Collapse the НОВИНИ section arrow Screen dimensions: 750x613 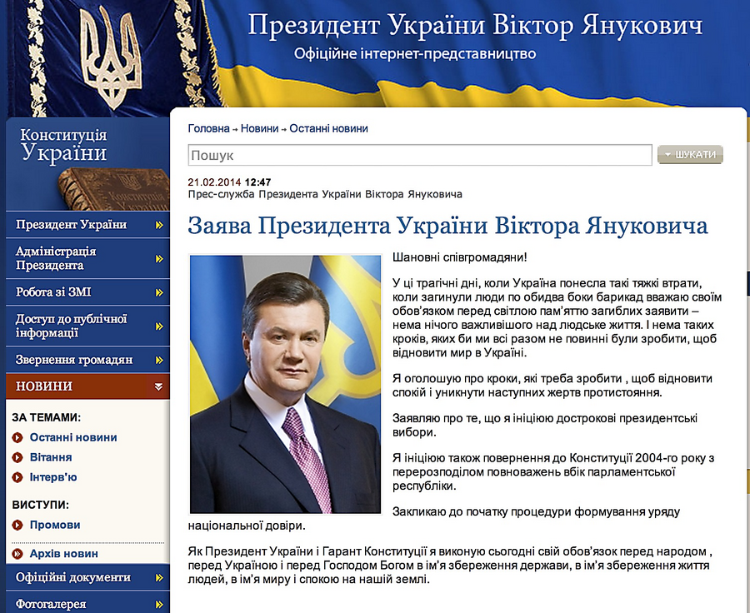coord(158,386)
